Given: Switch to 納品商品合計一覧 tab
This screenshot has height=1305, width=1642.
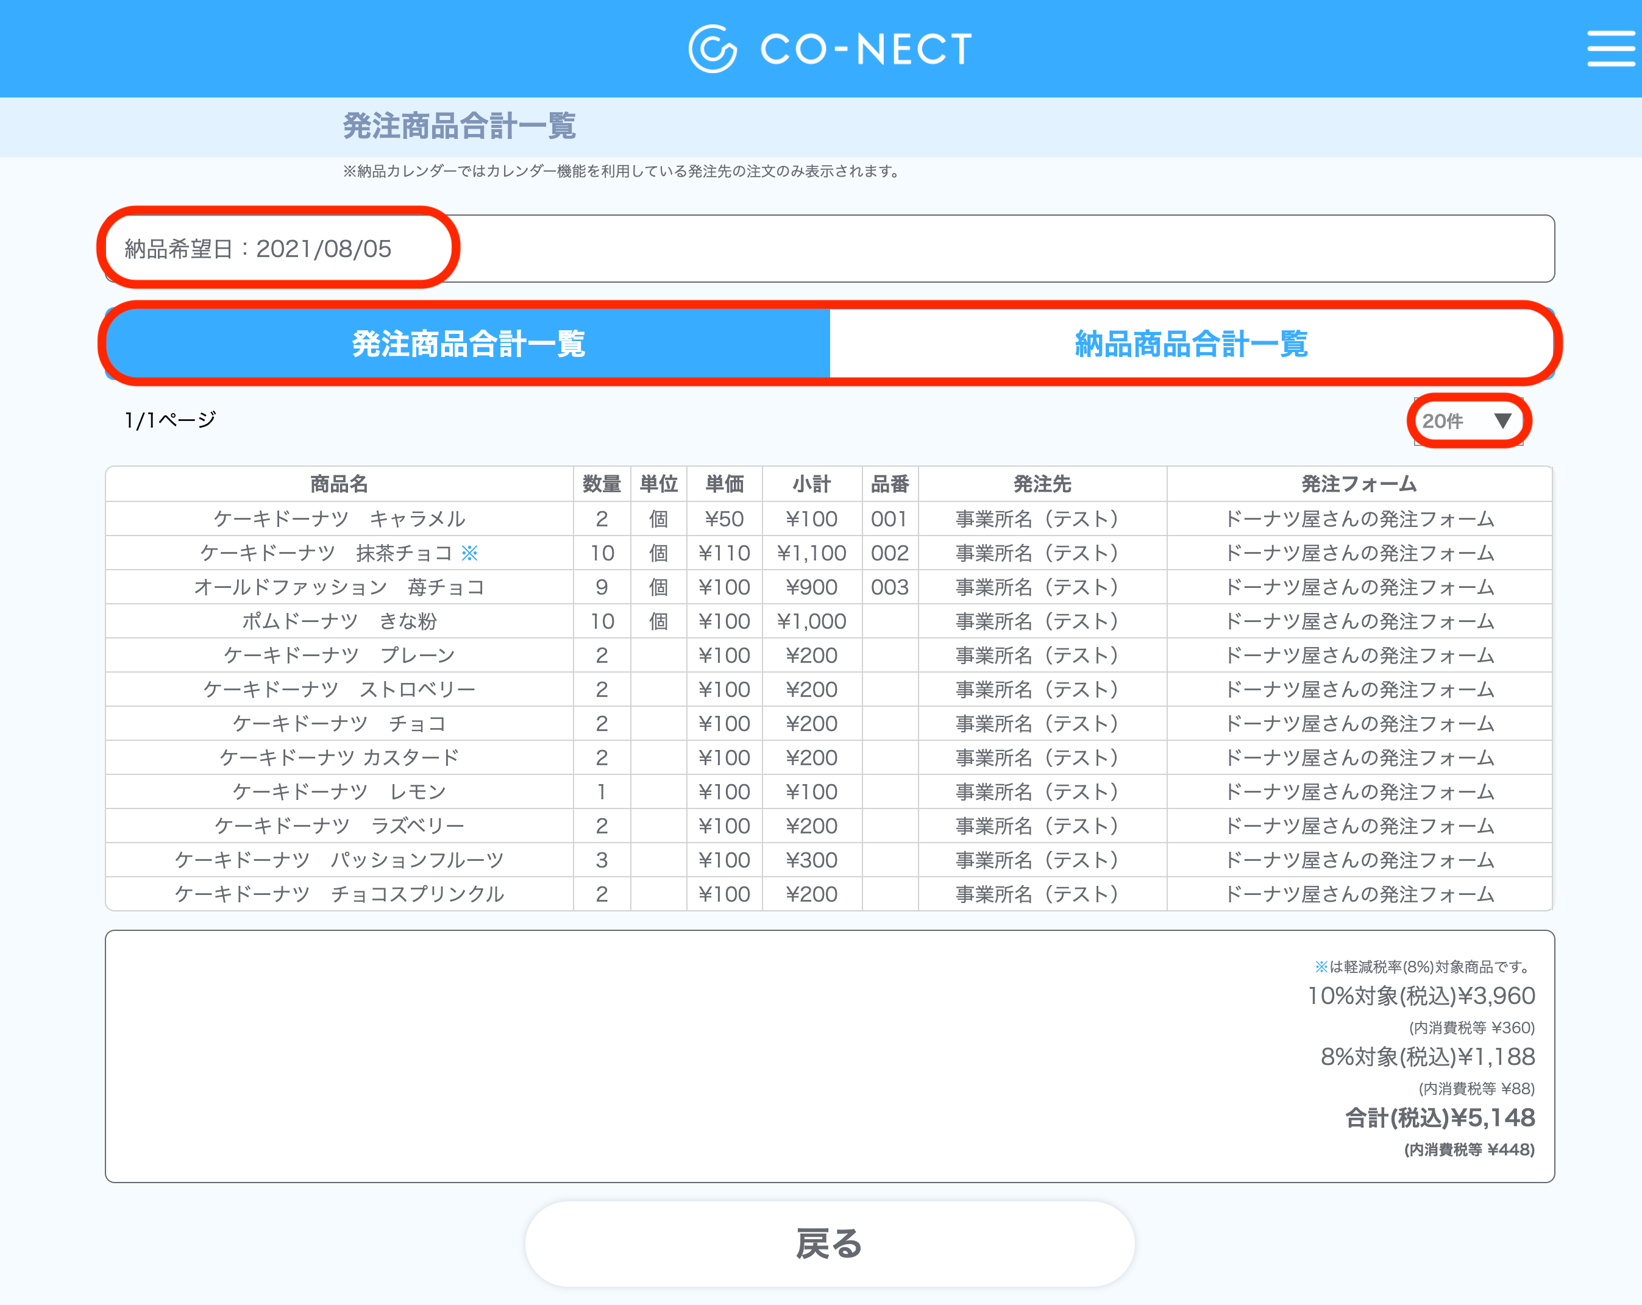Looking at the screenshot, I should [x=1192, y=344].
